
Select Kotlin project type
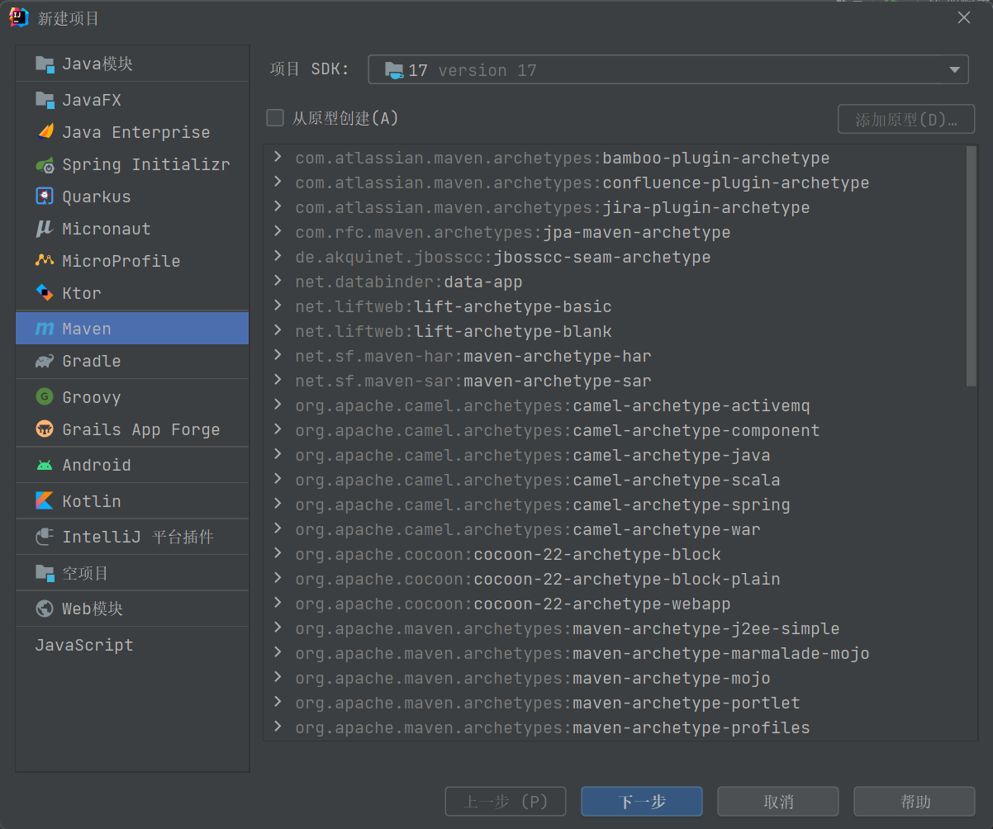pyautogui.click(x=132, y=501)
